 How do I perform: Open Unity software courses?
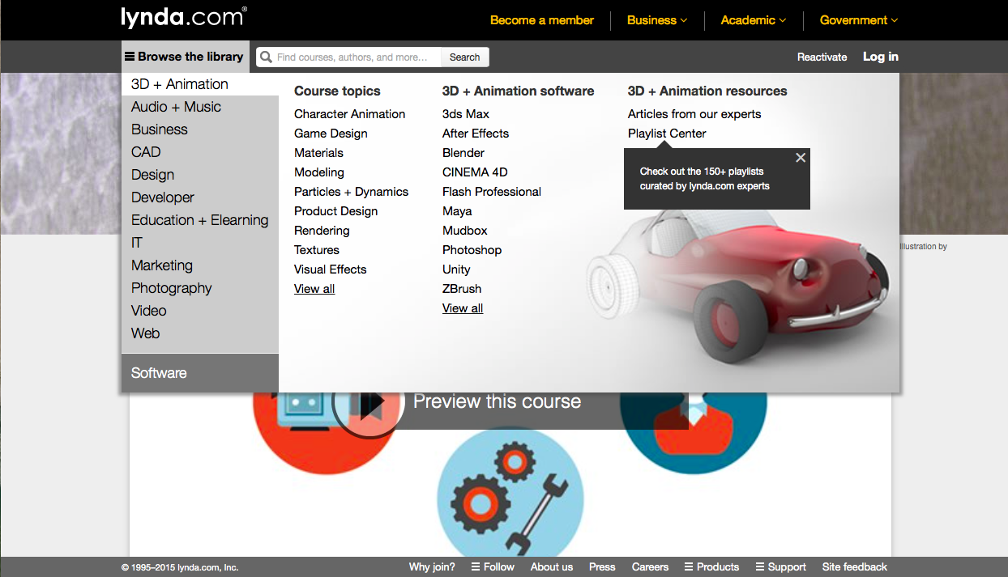[x=456, y=269]
